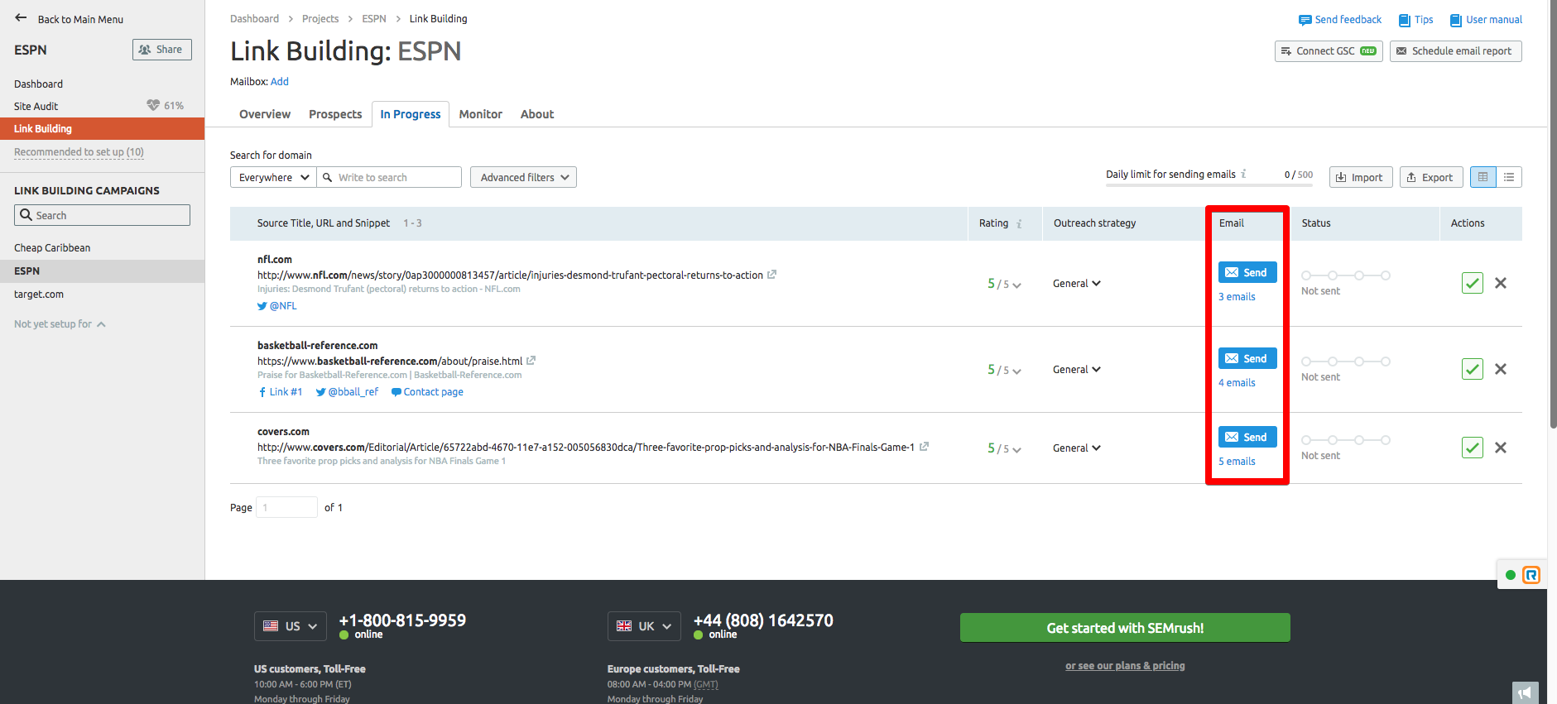Remove covers.com prospect with X icon

click(1500, 448)
